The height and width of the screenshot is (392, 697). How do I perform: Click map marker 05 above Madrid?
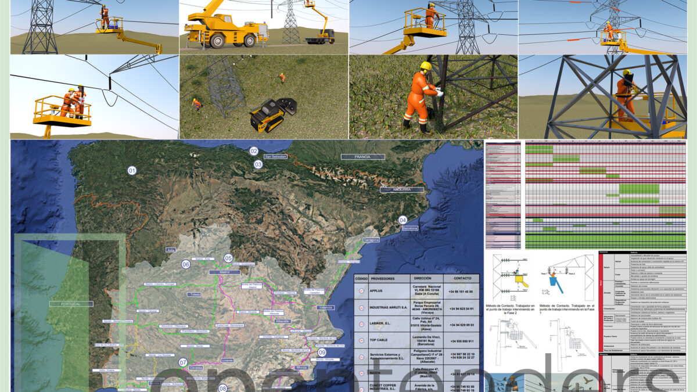pos(228,258)
